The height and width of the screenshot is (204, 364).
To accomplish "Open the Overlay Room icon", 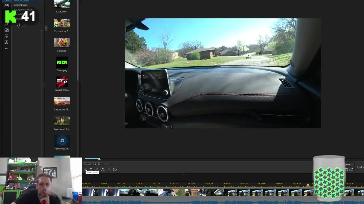I will (x=7, y=30).
